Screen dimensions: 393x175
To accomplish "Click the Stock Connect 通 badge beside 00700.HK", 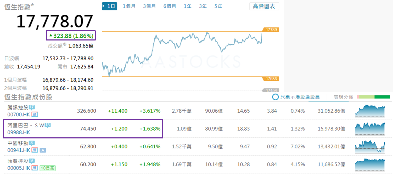I will tap(34, 114).
